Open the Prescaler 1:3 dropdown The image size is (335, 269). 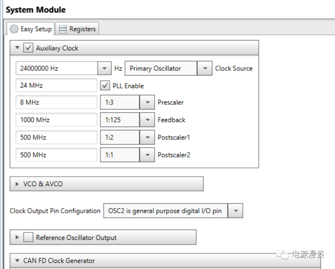click(x=147, y=102)
